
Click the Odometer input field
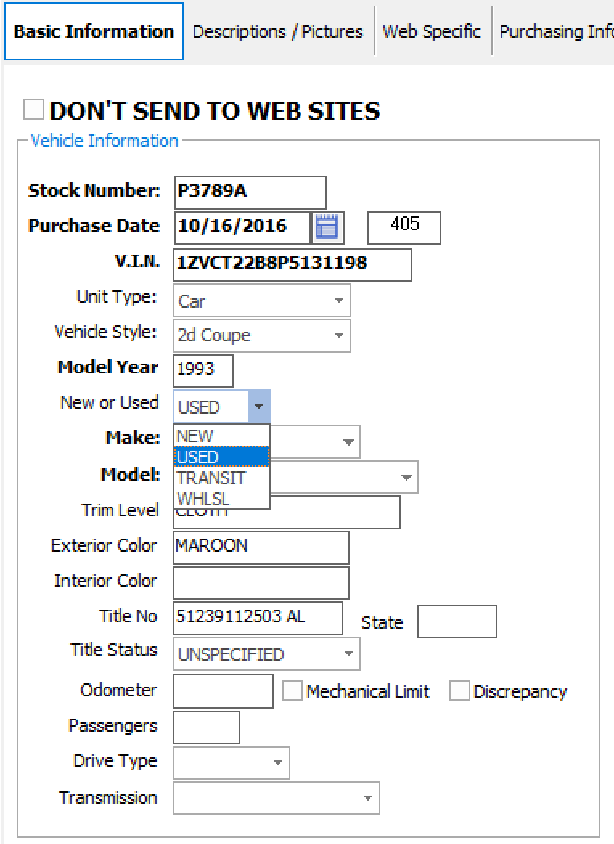(223, 691)
